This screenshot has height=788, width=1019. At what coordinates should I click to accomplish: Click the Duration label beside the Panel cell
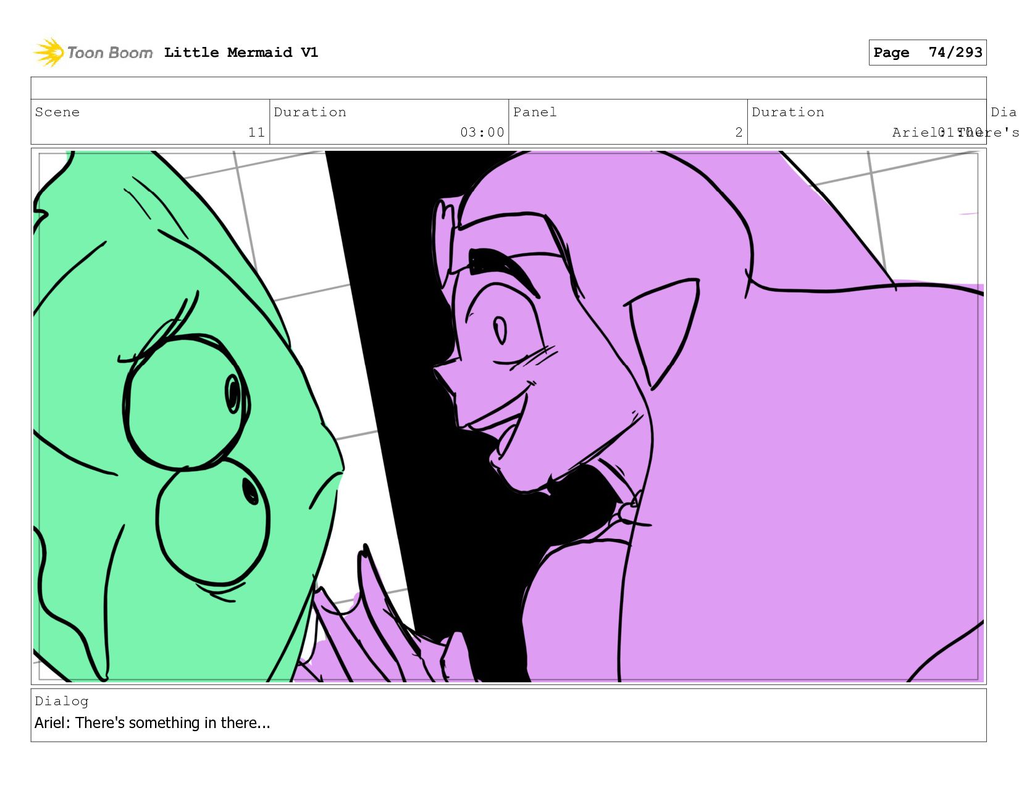click(788, 112)
